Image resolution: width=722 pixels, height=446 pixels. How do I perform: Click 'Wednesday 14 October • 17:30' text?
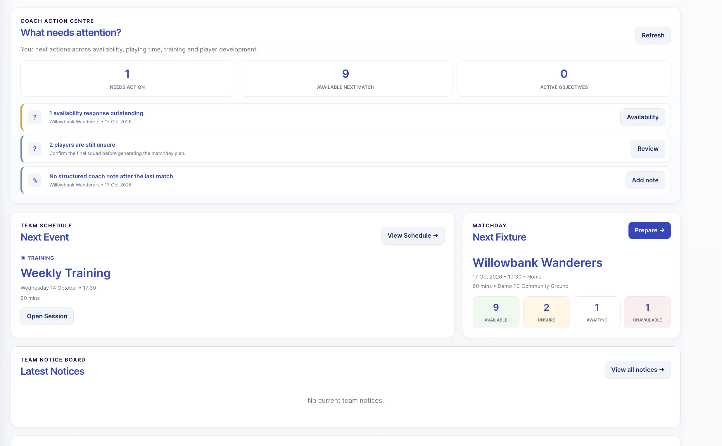(x=58, y=288)
